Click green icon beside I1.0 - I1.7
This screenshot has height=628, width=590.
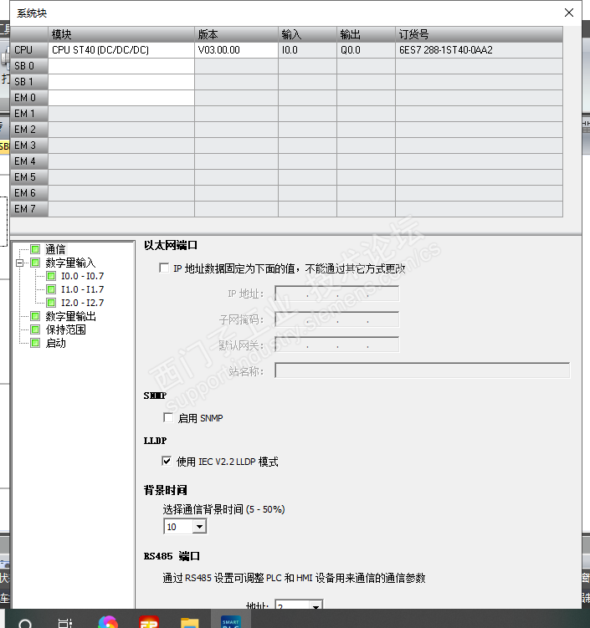tap(51, 289)
